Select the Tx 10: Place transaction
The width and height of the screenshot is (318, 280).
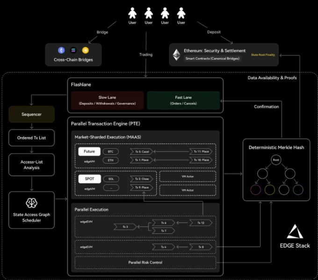tap(201, 160)
